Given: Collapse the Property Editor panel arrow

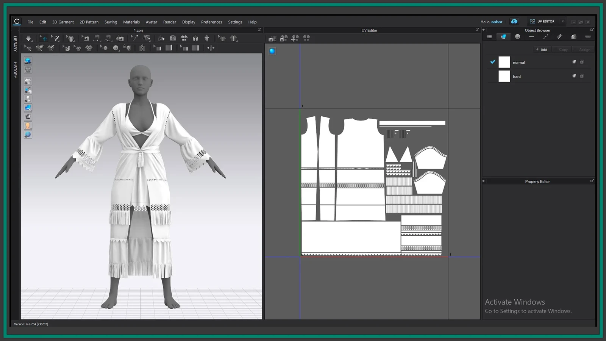Looking at the screenshot, I should click(x=484, y=181).
